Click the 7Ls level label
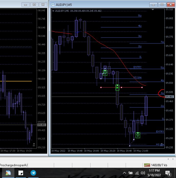Screen dimensions: 176x178 point(162,42)
